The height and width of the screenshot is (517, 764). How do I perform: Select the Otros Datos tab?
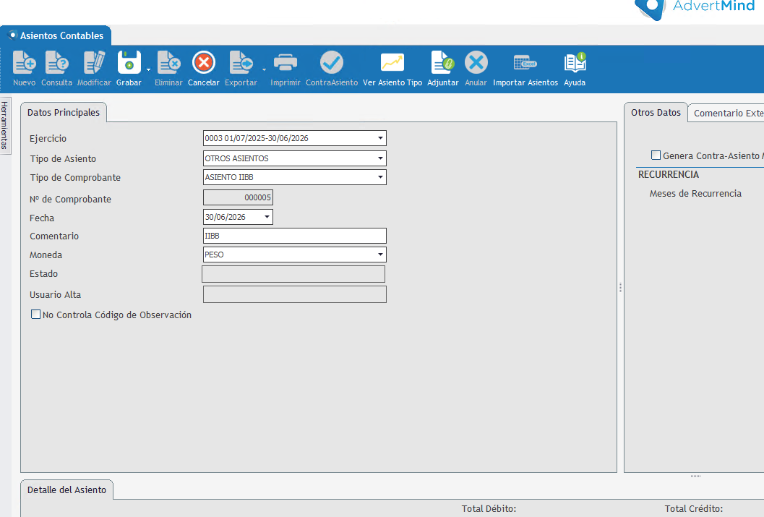tap(656, 113)
